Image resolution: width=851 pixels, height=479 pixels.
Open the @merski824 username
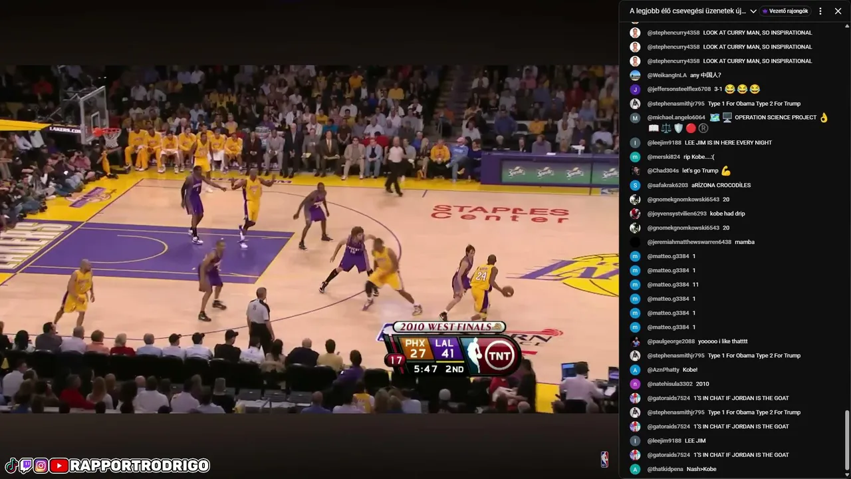[664, 157]
